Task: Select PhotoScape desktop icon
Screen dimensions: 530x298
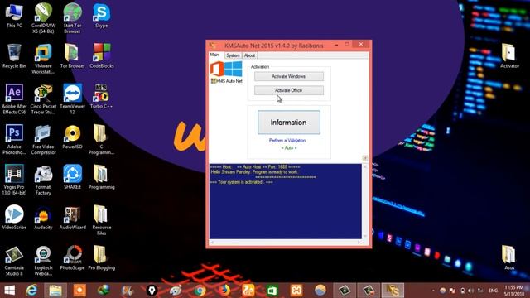Action: pos(72,257)
